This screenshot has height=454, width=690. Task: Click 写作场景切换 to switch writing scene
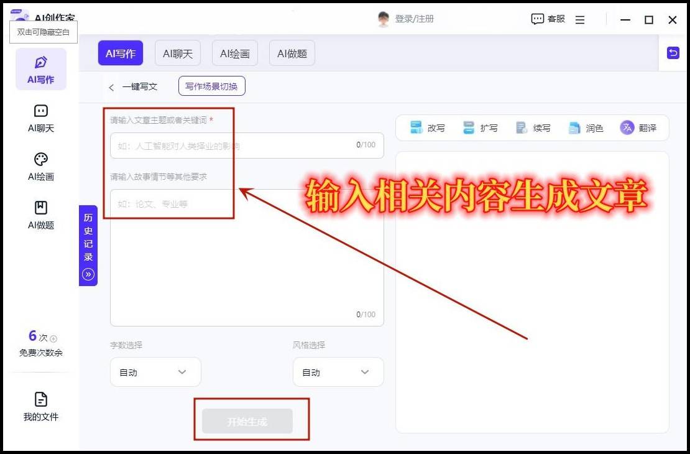coord(211,87)
